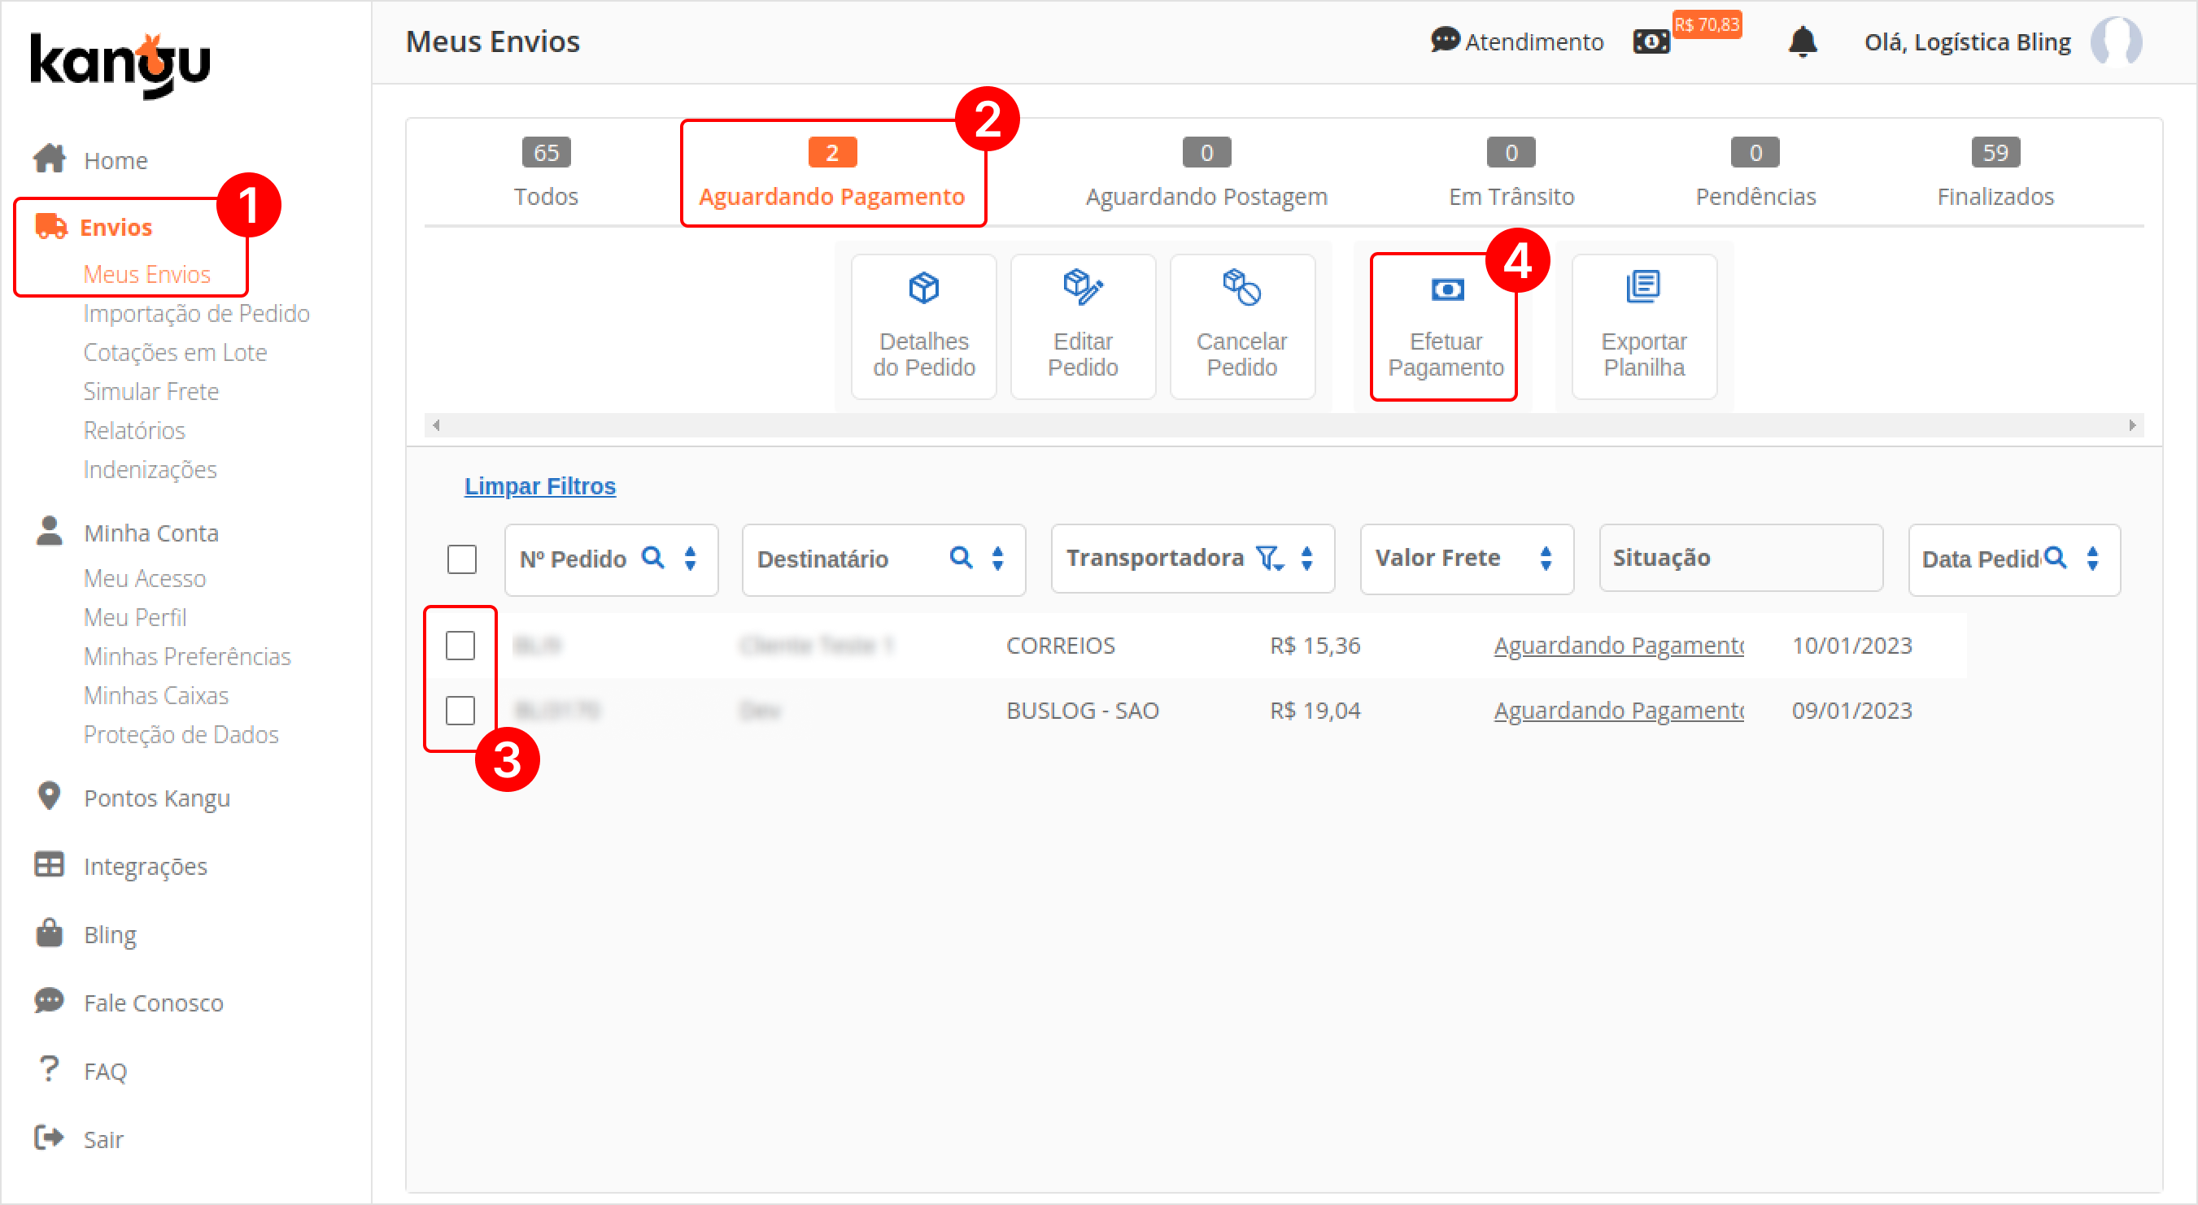Screen dimensions: 2198x1205
Task: Sort by Data Pedido arrows
Action: [x=2092, y=559]
